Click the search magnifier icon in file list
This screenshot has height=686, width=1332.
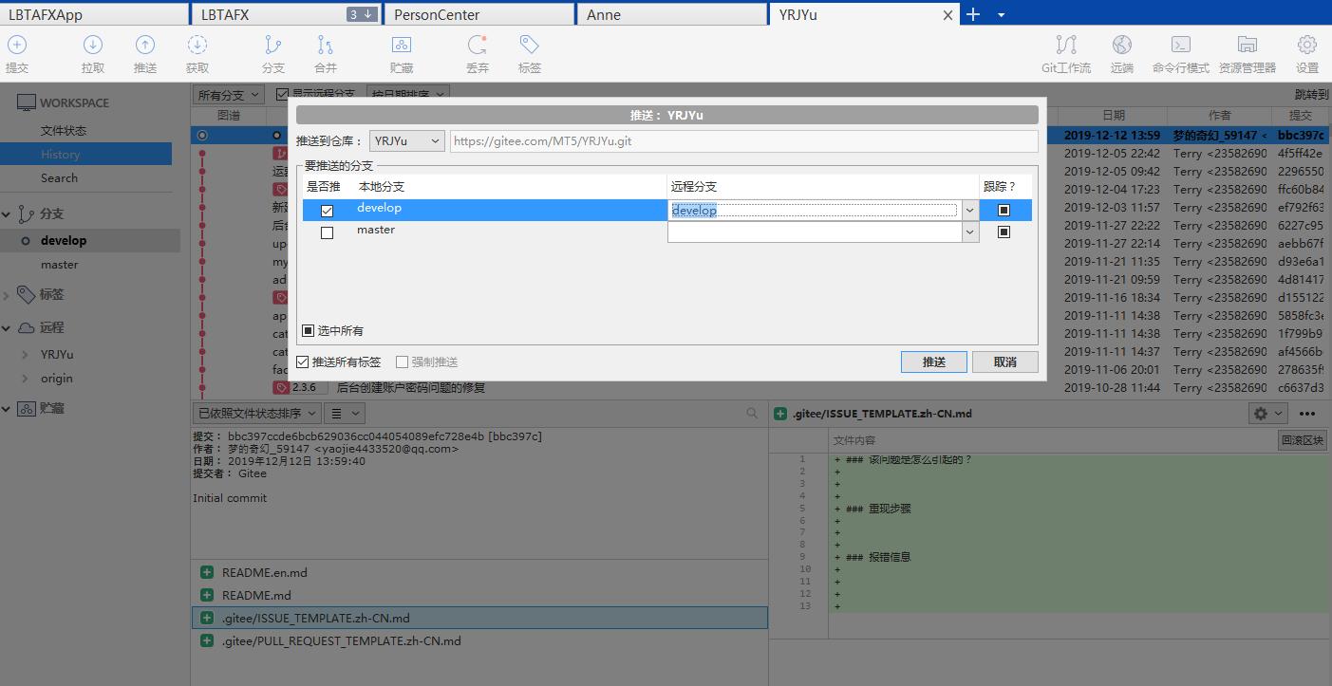(752, 414)
